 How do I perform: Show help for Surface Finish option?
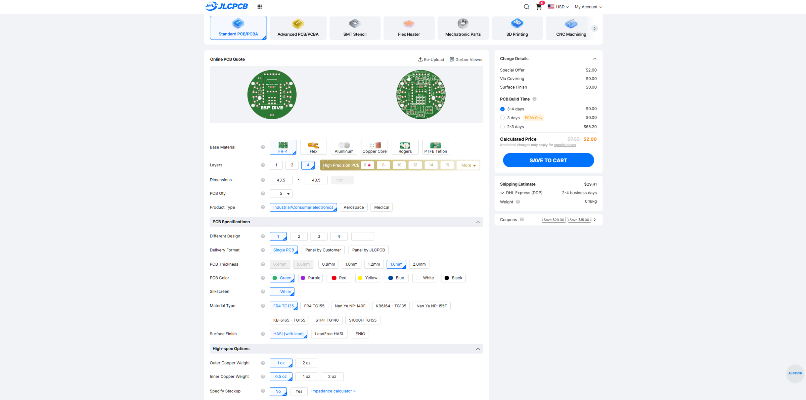263,334
